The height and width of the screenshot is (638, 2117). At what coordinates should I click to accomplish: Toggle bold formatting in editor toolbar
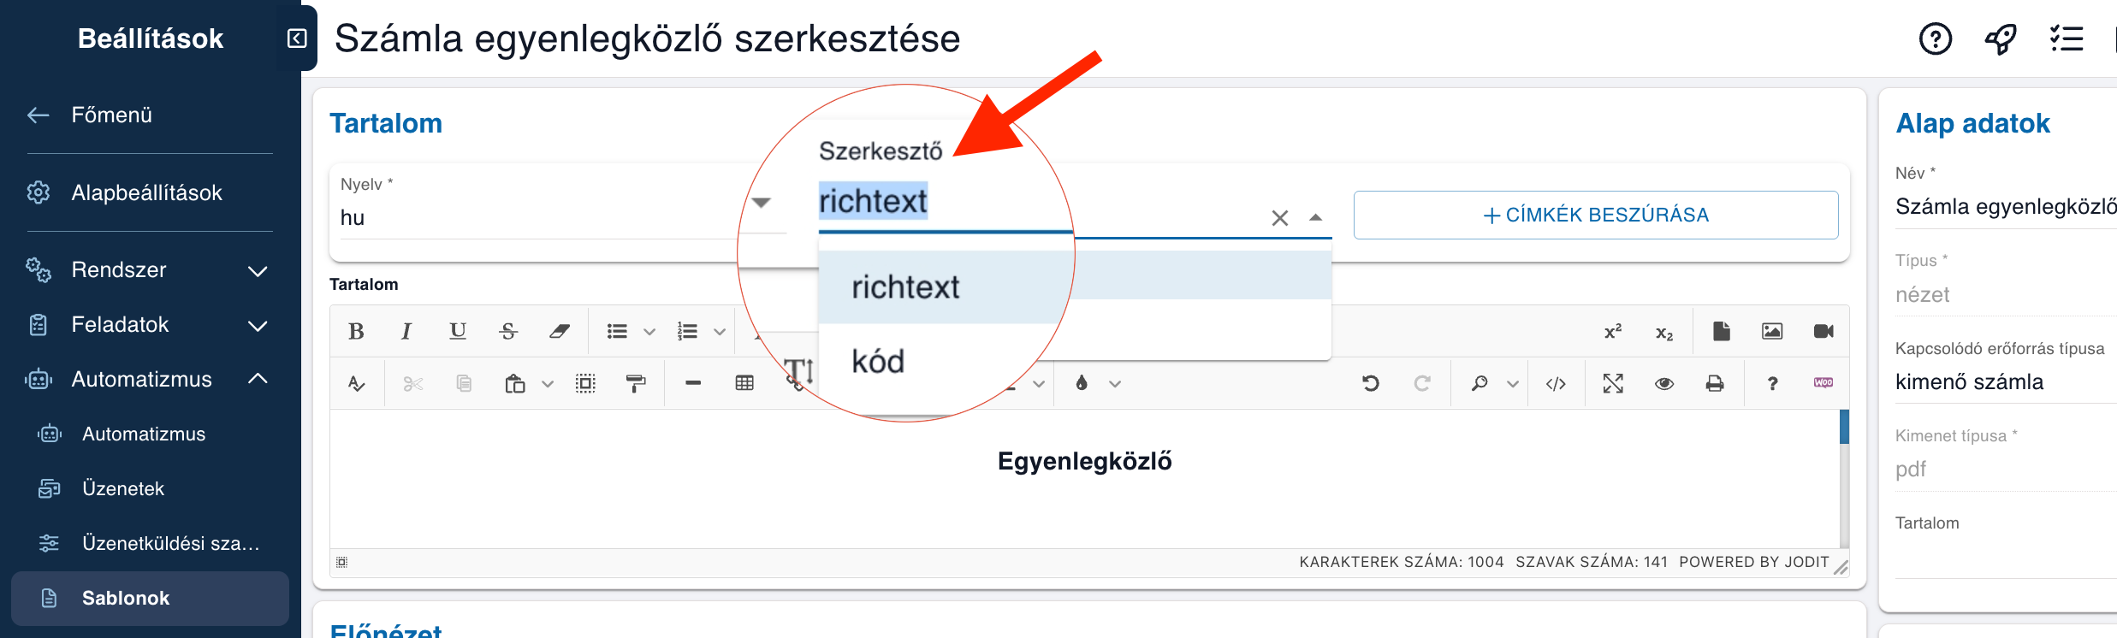356,331
